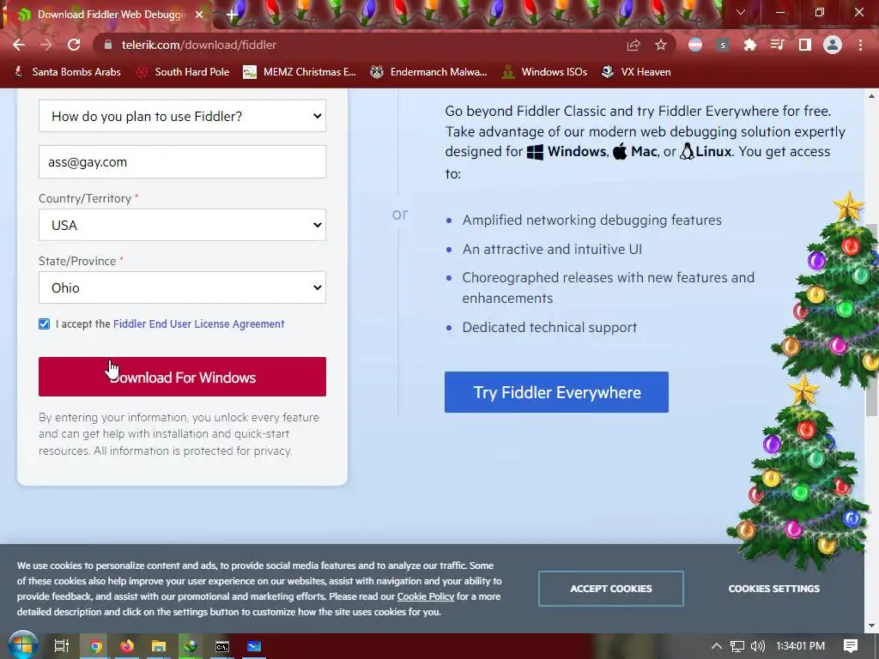Open the Chrome three-dot menu
This screenshot has width=879, height=659.
[x=860, y=45]
